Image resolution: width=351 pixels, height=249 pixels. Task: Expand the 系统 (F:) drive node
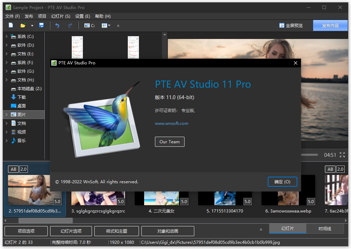point(7,62)
